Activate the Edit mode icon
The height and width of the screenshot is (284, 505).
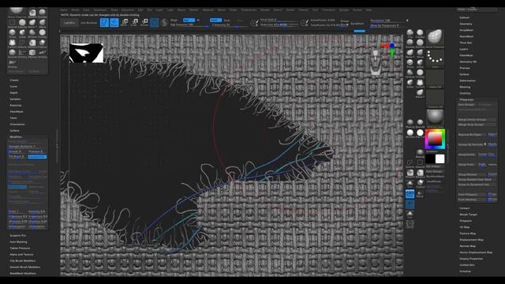click(104, 22)
